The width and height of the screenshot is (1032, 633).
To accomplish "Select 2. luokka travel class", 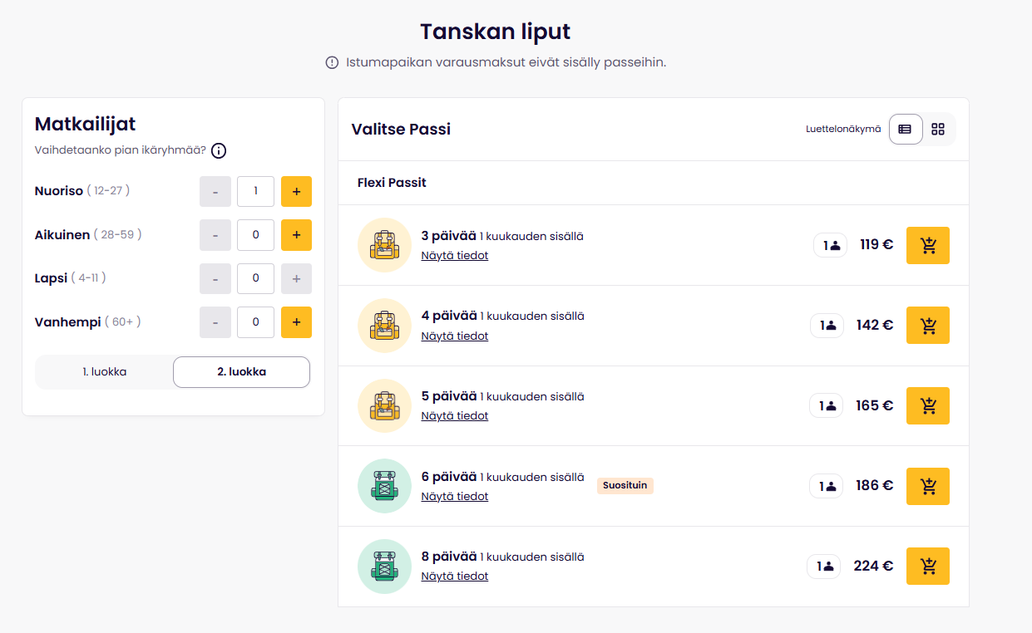I will pos(241,372).
